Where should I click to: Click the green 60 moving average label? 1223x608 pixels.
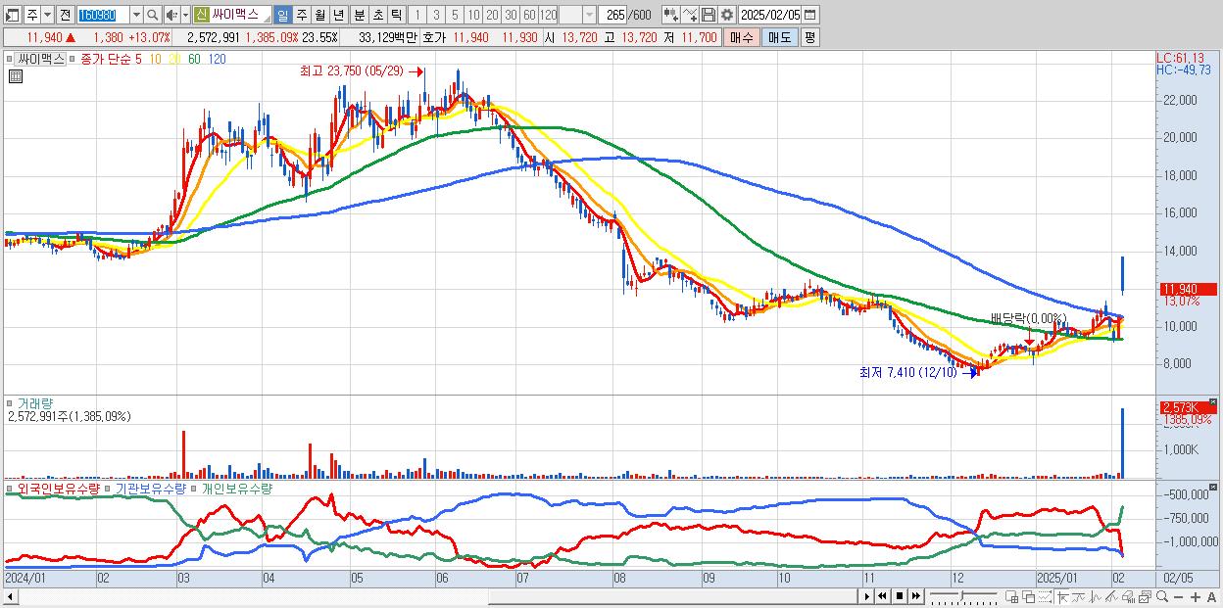pos(195,59)
